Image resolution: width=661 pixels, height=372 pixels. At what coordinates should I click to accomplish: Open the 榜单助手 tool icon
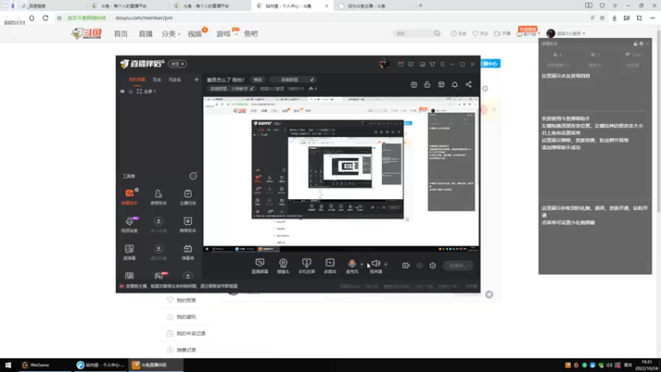click(188, 224)
